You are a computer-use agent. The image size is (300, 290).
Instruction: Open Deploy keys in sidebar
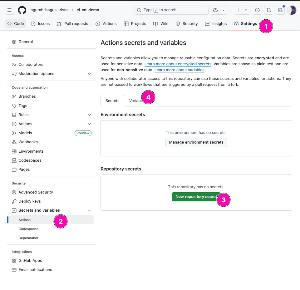[30, 201]
